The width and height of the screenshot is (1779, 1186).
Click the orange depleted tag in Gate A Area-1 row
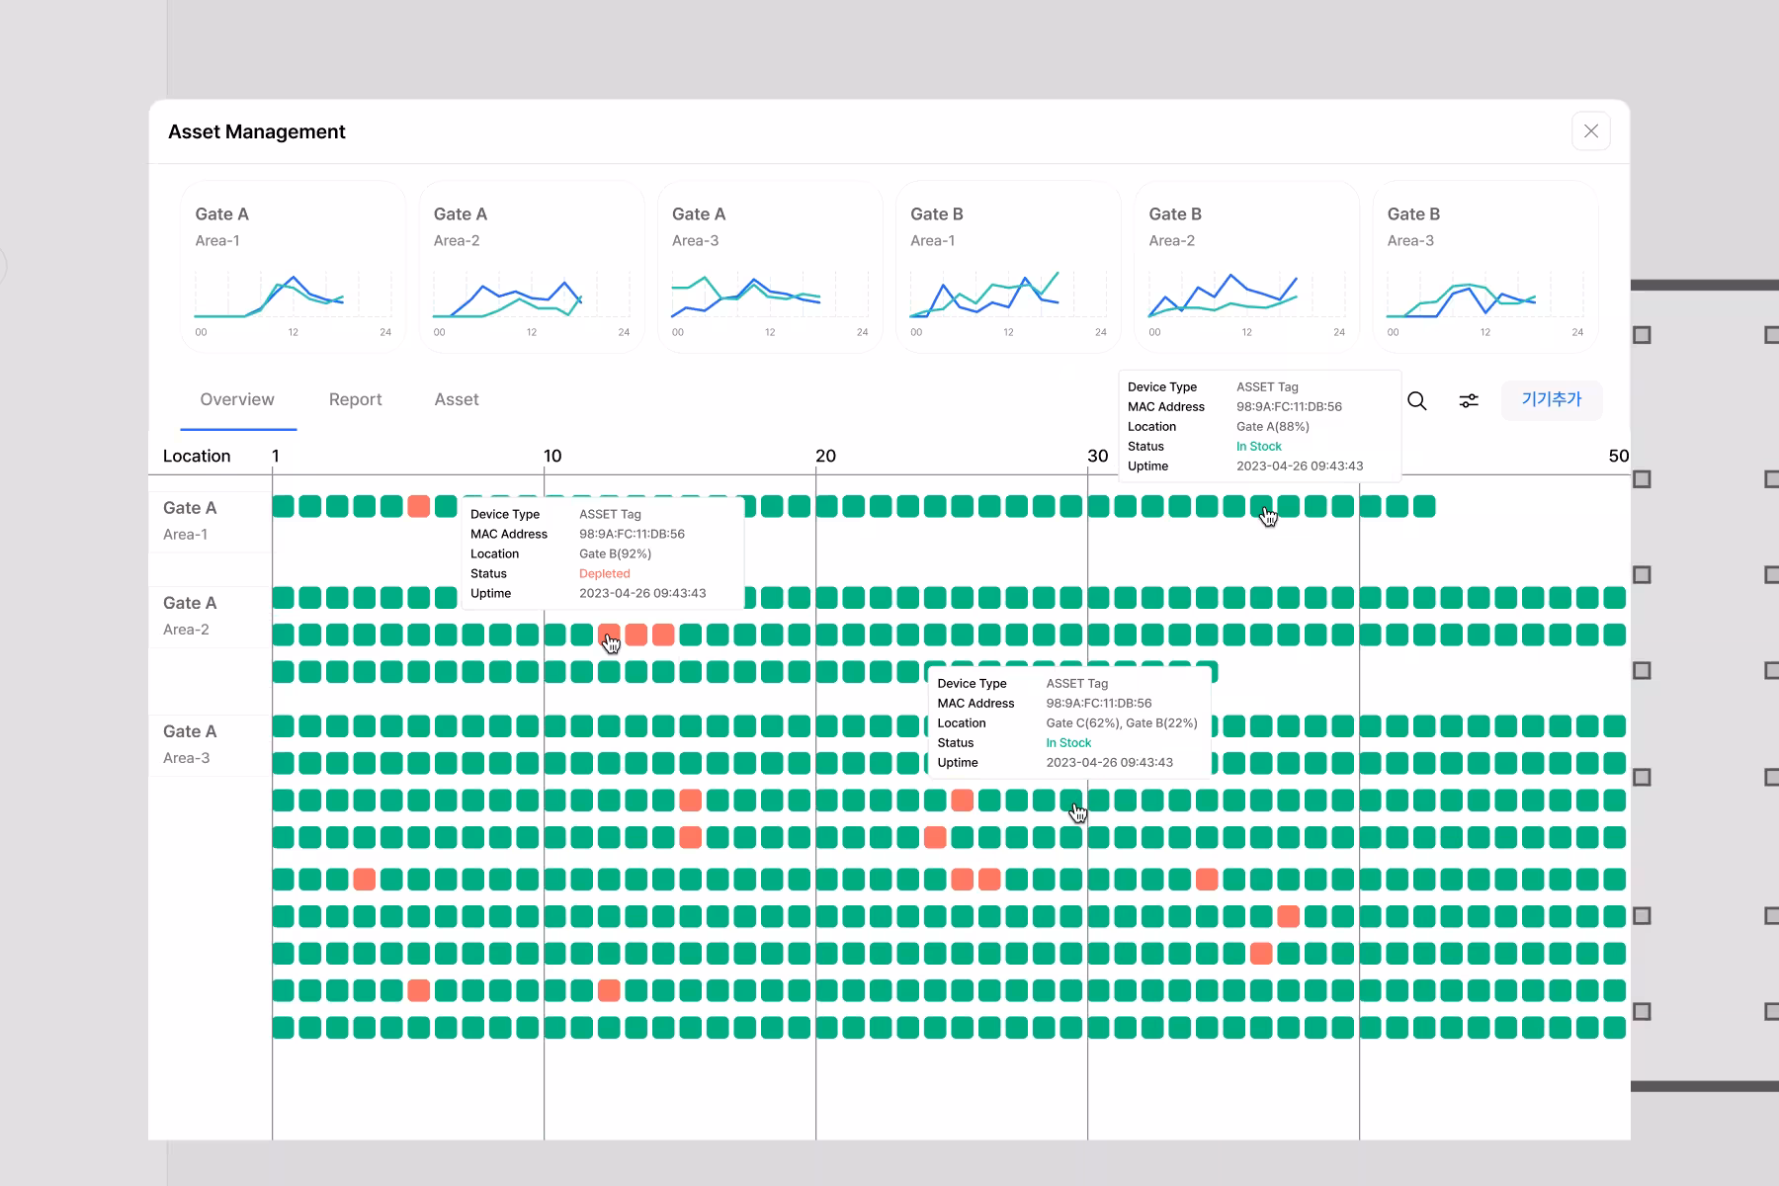(x=419, y=507)
